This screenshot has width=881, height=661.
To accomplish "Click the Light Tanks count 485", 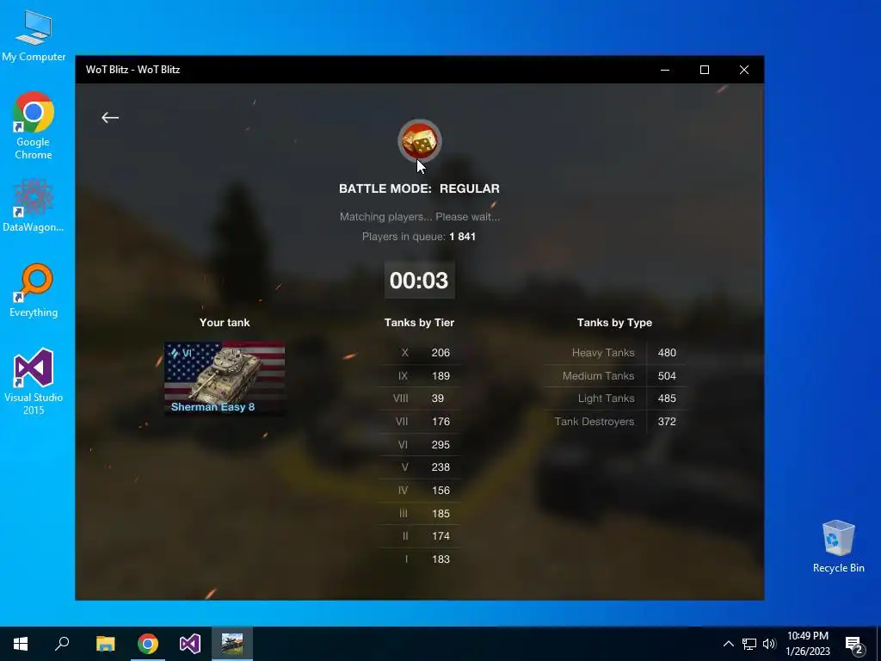I will pos(667,398).
